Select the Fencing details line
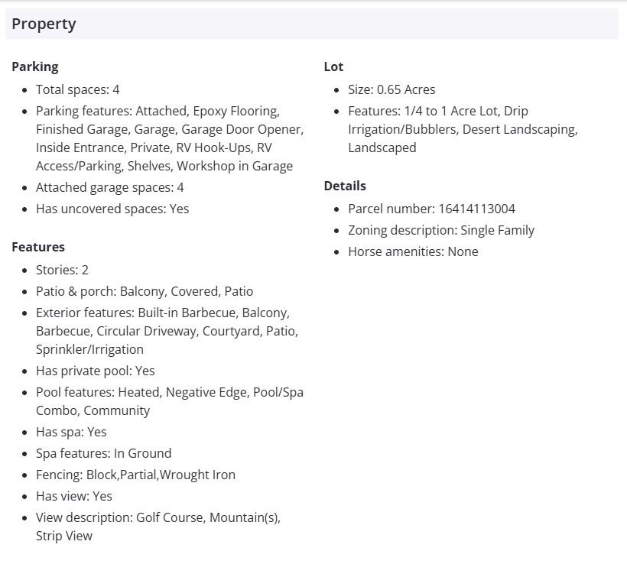Image resolution: width=627 pixels, height=564 pixels. 136,475
